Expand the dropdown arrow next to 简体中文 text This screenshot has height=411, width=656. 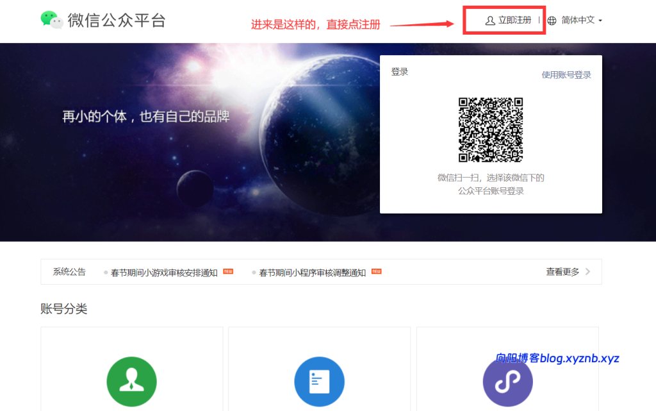tap(601, 21)
